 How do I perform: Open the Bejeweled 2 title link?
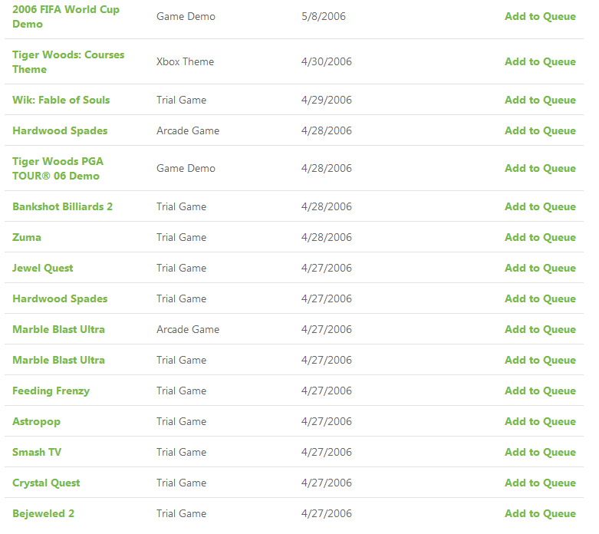click(43, 514)
